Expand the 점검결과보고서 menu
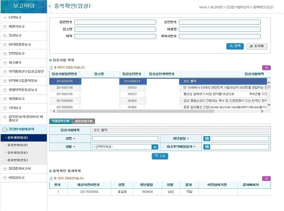 [5, 169]
